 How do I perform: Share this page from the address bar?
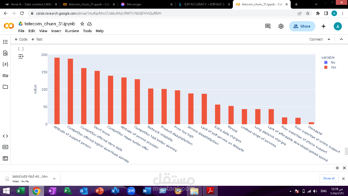tap(300, 13)
